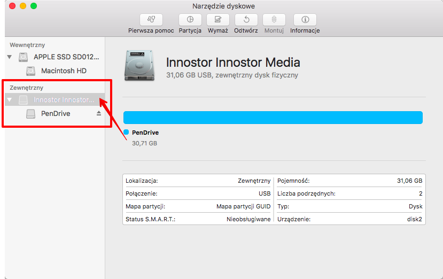The image size is (443, 279).
Task: Click the Innostor Innostor disk icon in sidebar
Action: pos(23,100)
